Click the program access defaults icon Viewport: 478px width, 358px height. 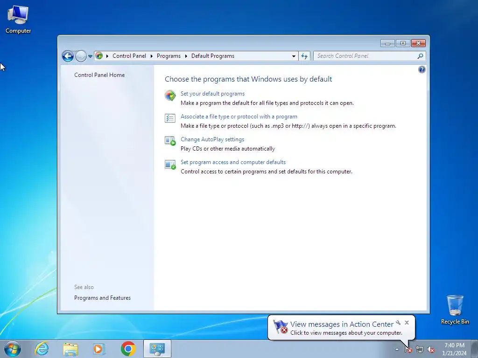click(170, 165)
